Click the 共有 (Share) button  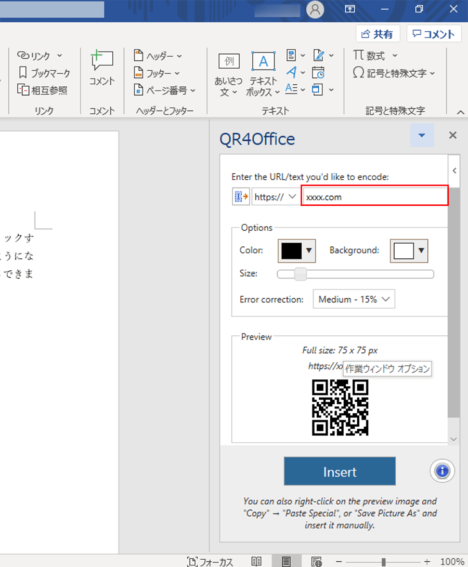click(378, 34)
